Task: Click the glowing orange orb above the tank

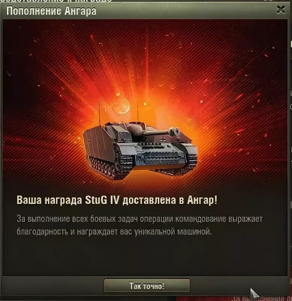Action: [x=122, y=106]
